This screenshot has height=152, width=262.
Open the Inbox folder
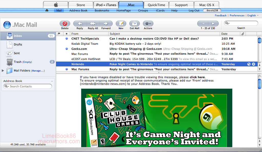tap(28, 36)
